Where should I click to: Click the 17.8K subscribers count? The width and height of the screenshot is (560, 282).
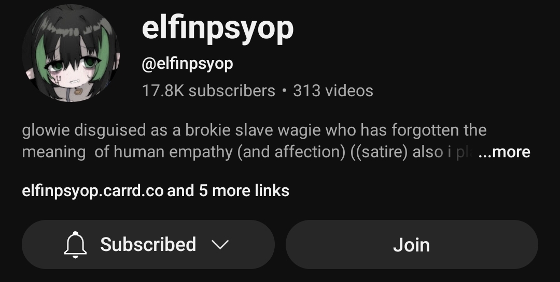(208, 91)
